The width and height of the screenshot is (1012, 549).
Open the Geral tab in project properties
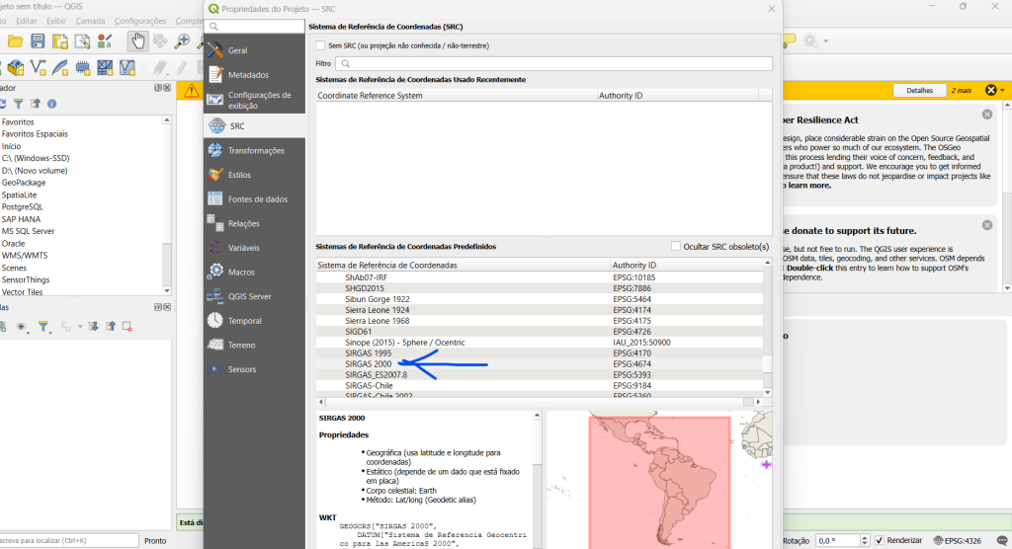pos(254,50)
